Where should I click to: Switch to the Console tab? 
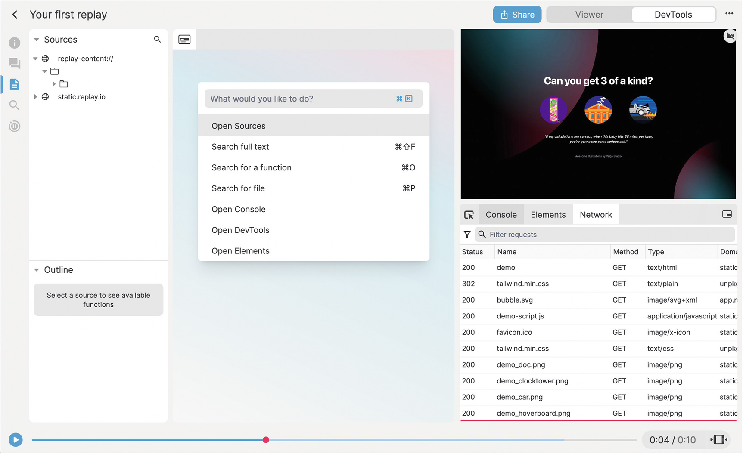pos(501,215)
